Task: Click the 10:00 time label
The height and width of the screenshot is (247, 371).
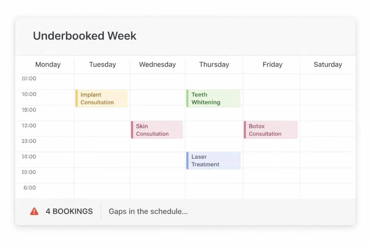Action: point(29,94)
